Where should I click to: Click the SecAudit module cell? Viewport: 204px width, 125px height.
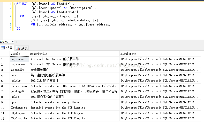[19, 70]
